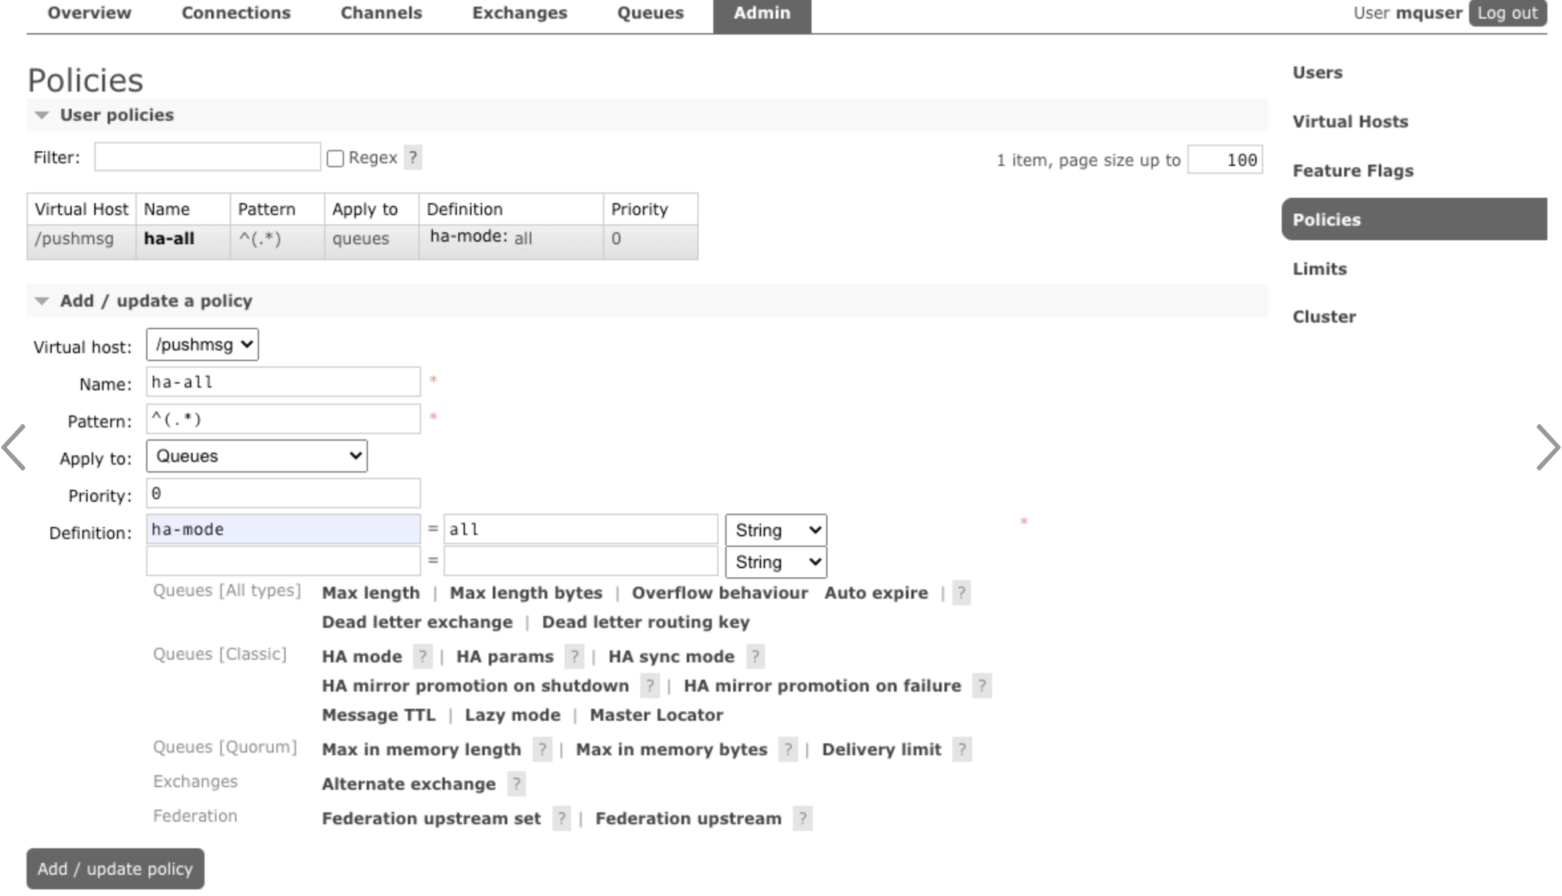Collapse the User policies section
This screenshot has height=896, width=1562.
coord(43,115)
